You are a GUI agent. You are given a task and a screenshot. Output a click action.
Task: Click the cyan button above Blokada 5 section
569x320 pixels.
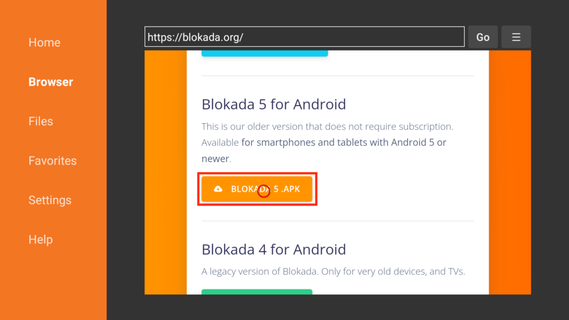264,50
